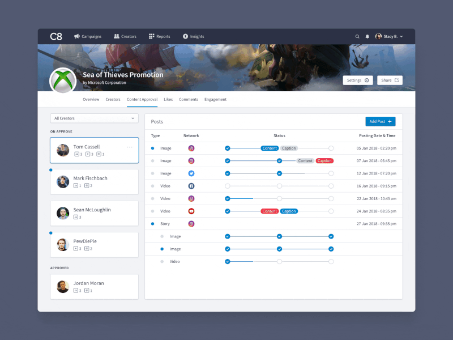Toggle blue dot on second Story Image sub-row
The image size is (453, 340).
(x=162, y=249)
